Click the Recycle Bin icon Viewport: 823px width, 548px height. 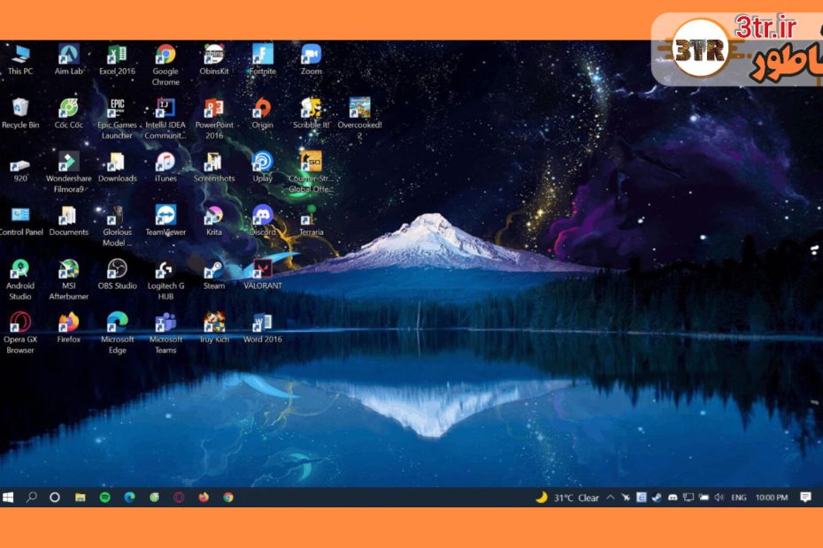point(19,109)
